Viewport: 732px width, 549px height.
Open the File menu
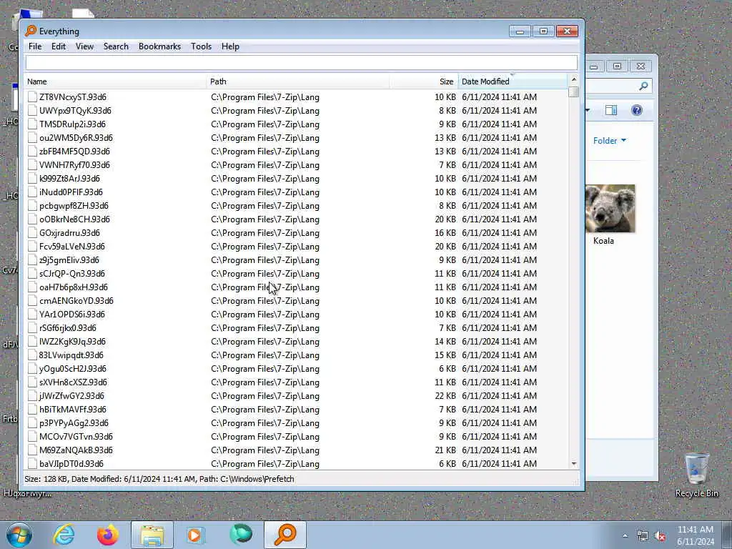35,46
